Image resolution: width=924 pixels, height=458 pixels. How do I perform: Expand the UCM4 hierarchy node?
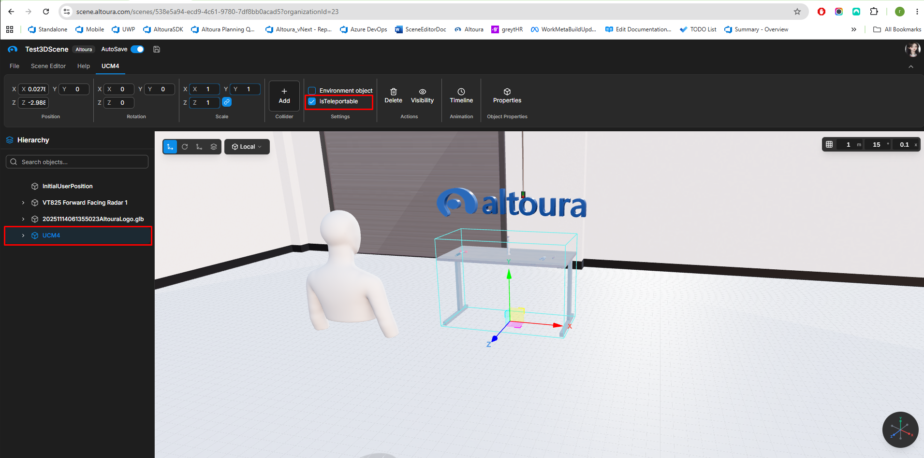23,236
